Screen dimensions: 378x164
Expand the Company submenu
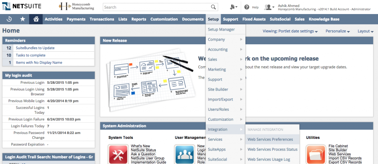226,39
